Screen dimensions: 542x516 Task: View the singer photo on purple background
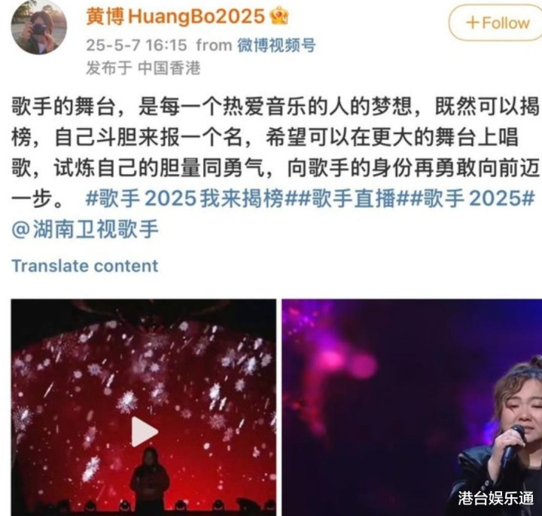pyautogui.click(x=412, y=408)
